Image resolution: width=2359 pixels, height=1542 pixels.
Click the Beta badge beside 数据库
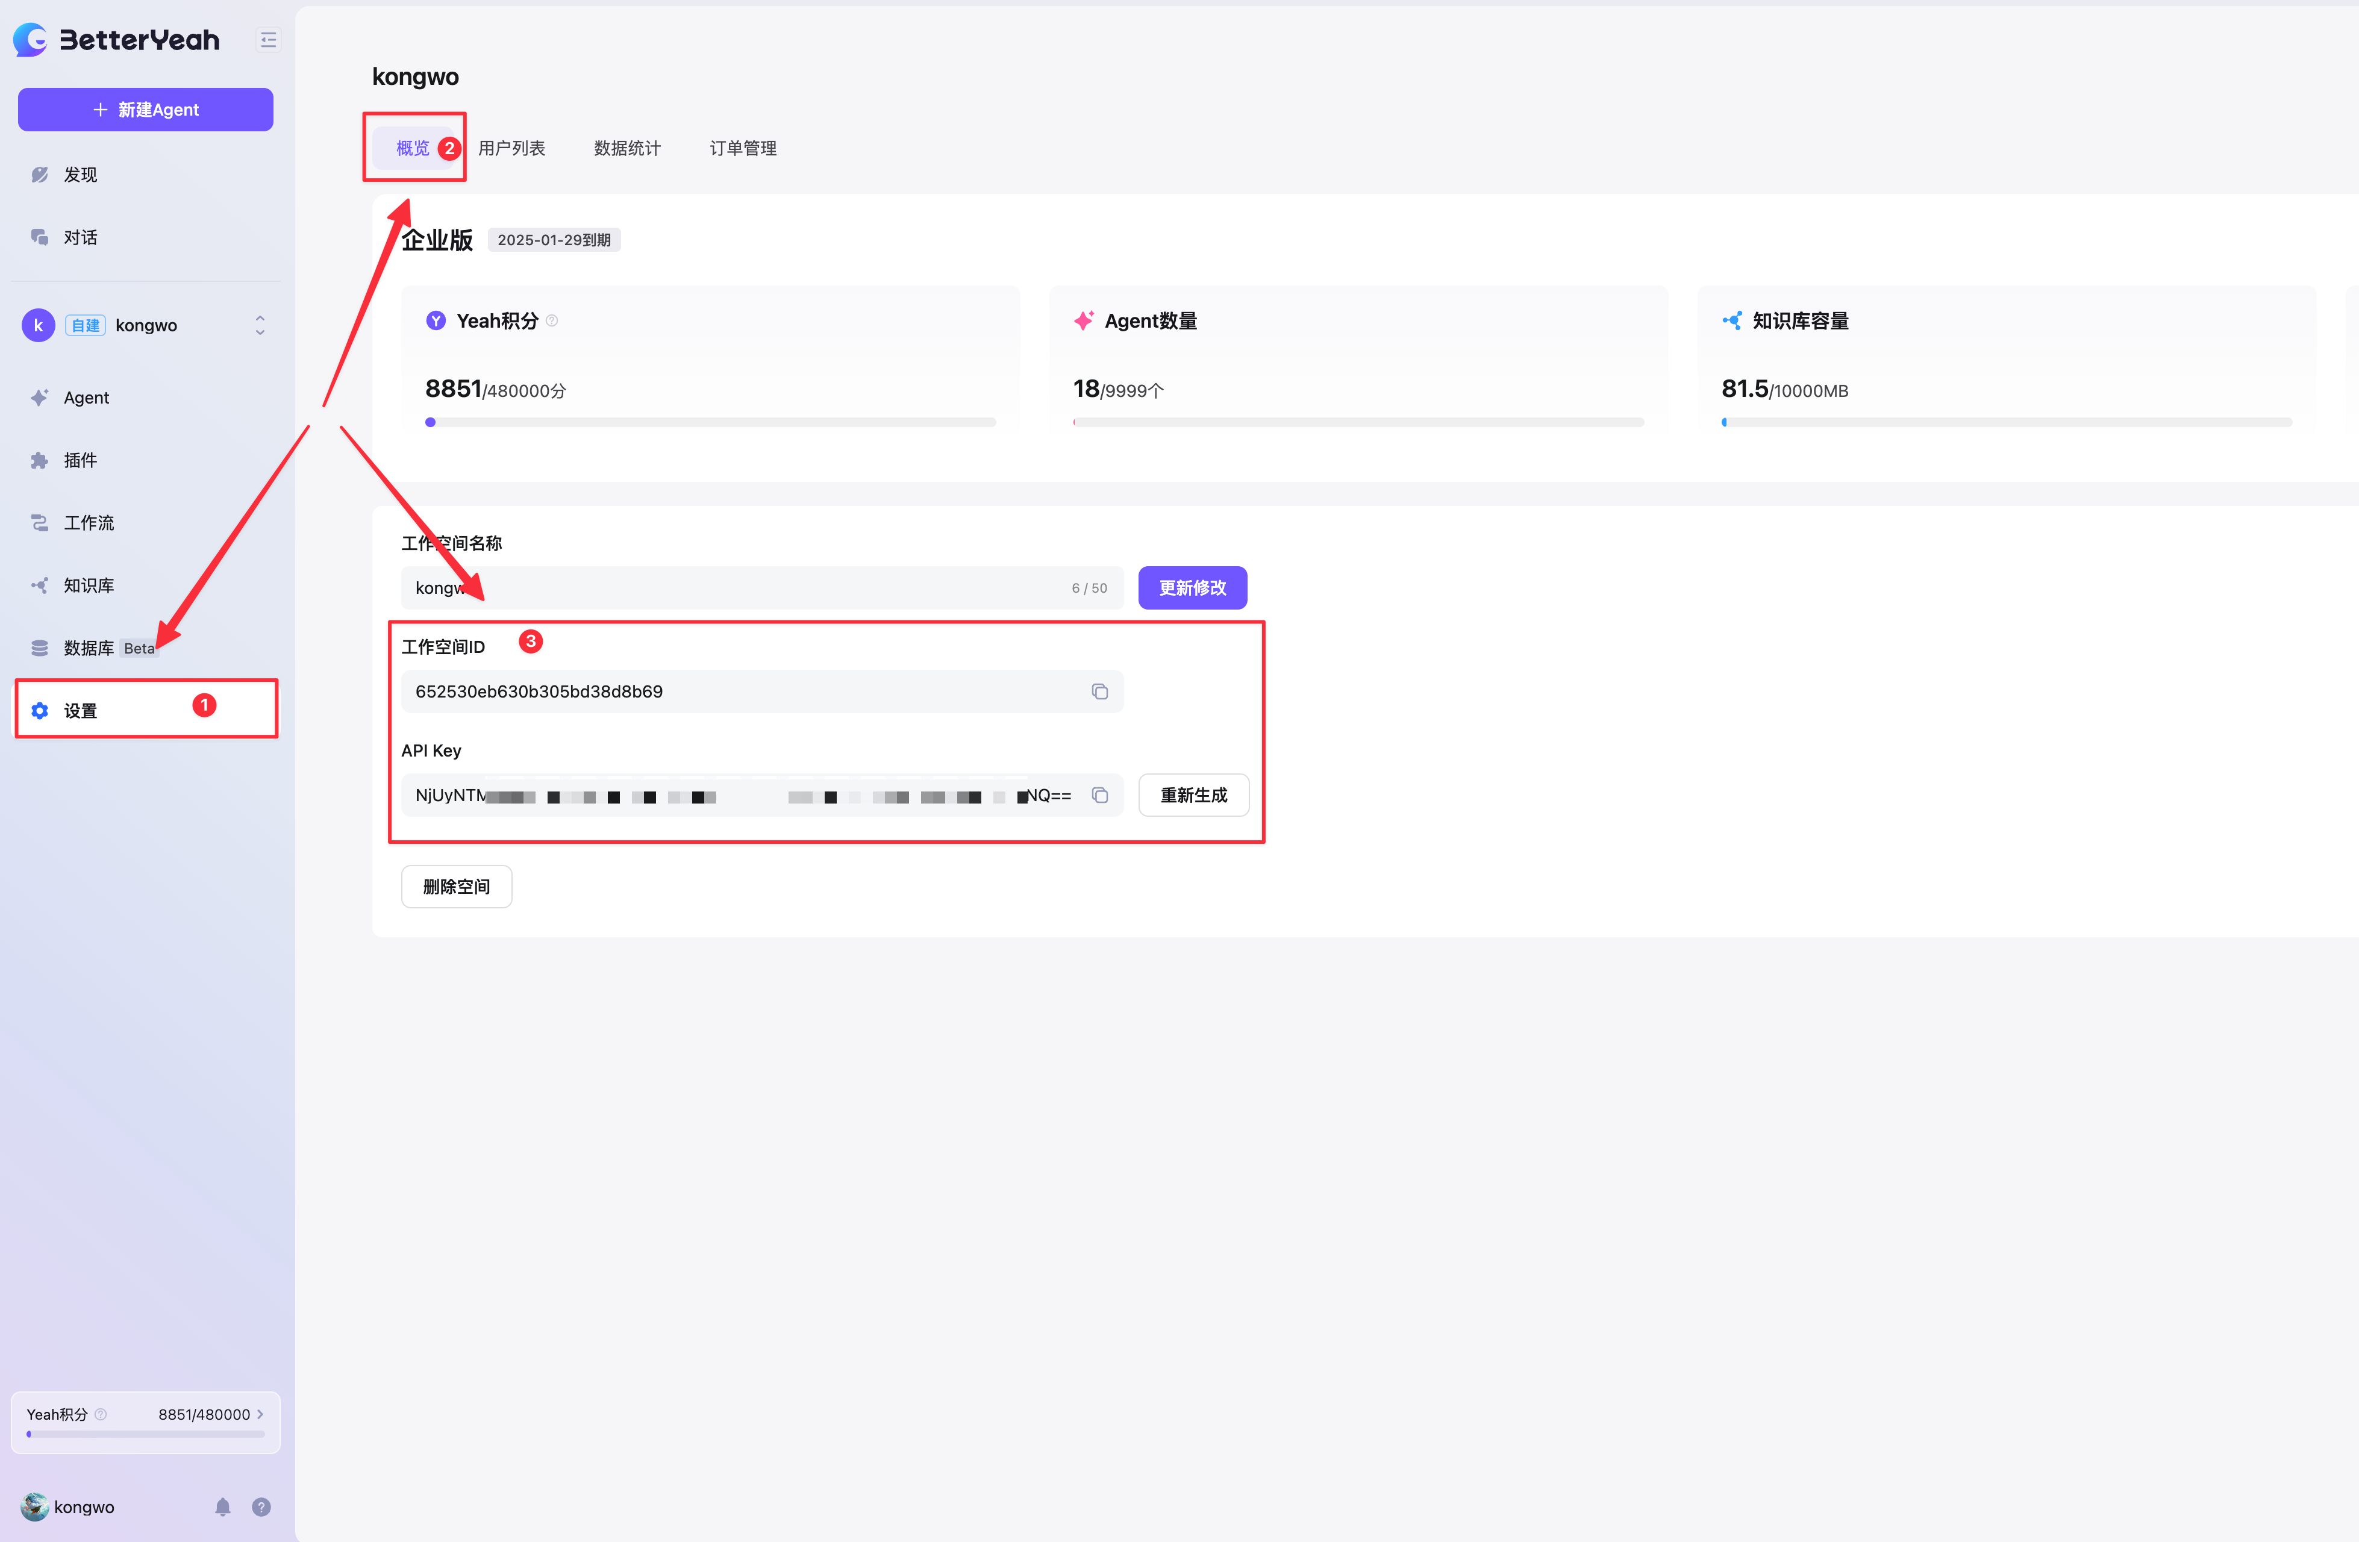139,648
